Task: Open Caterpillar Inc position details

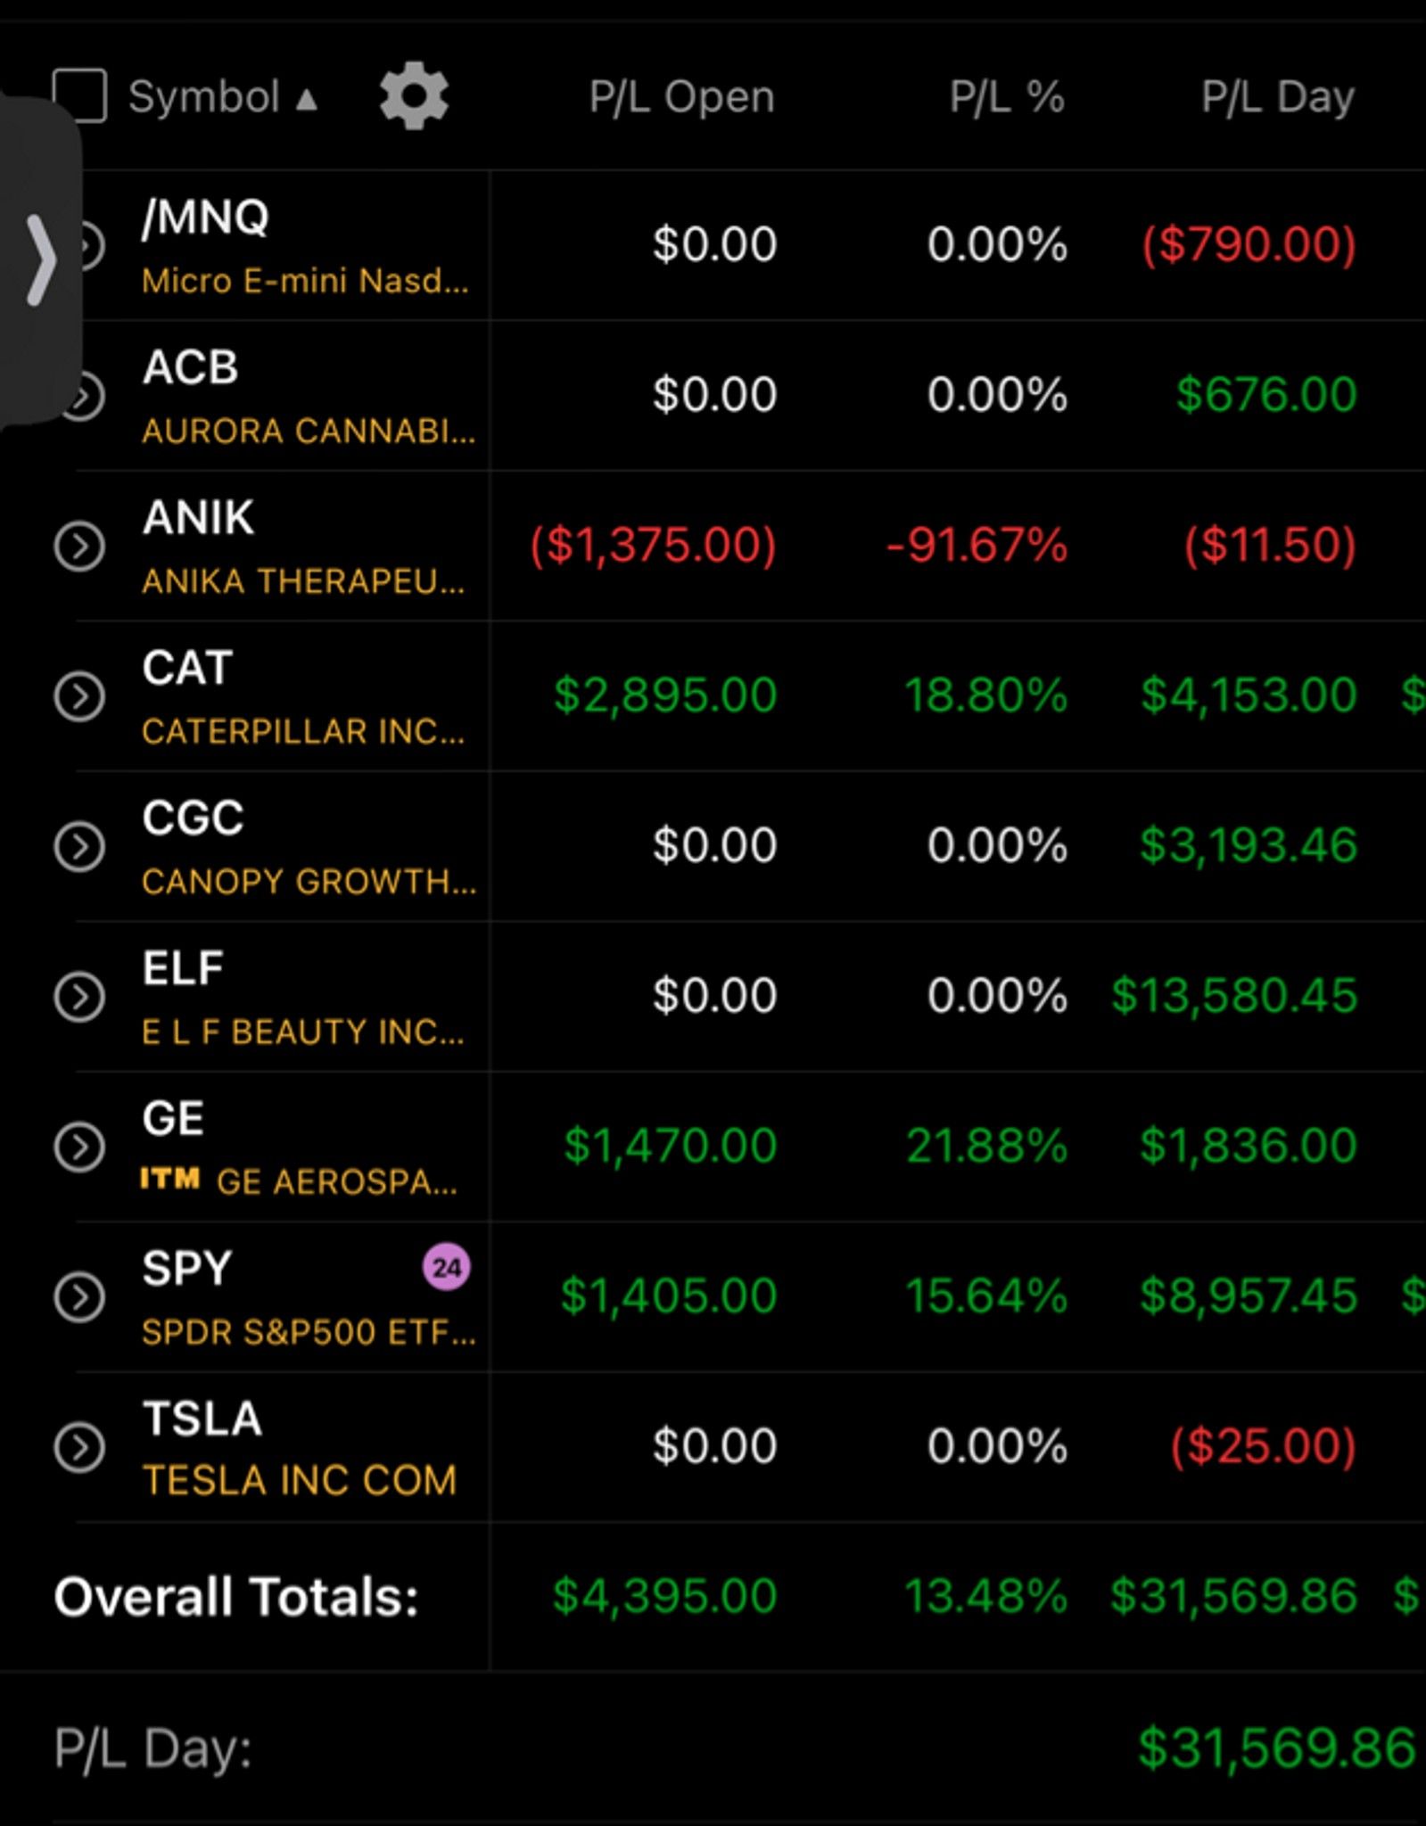Action: click(303, 731)
